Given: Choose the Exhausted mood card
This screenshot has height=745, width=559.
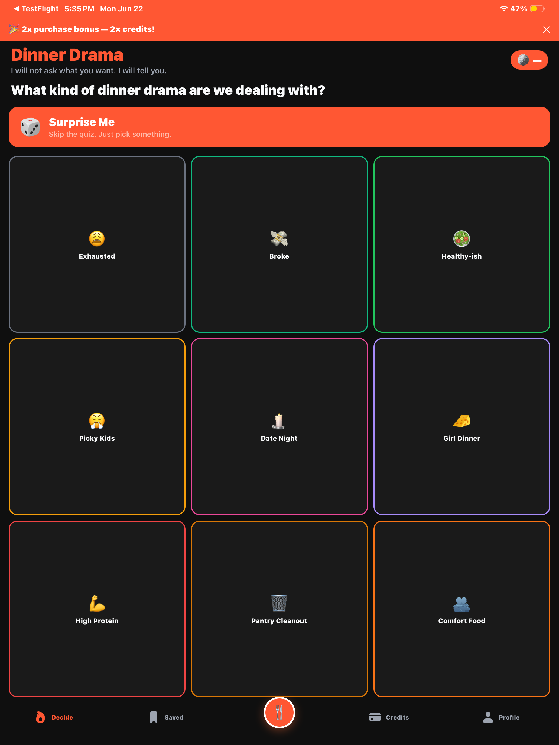Looking at the screenshot, I should pos(97,244).
